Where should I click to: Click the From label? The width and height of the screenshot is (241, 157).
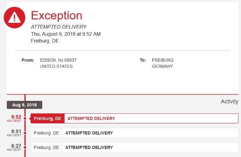(28, 60)
